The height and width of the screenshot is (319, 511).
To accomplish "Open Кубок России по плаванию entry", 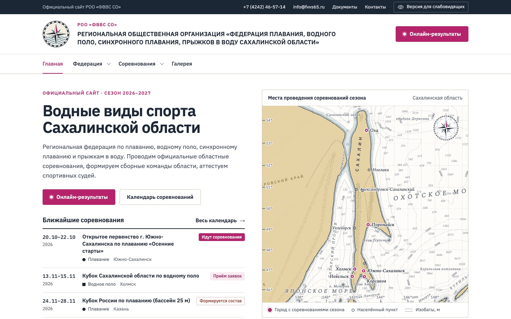I will click(x=136, y=301).
